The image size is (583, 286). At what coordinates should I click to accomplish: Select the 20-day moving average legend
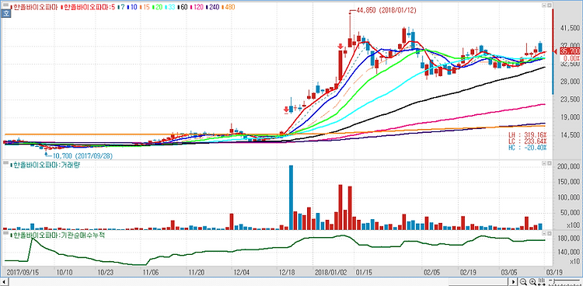157,7
